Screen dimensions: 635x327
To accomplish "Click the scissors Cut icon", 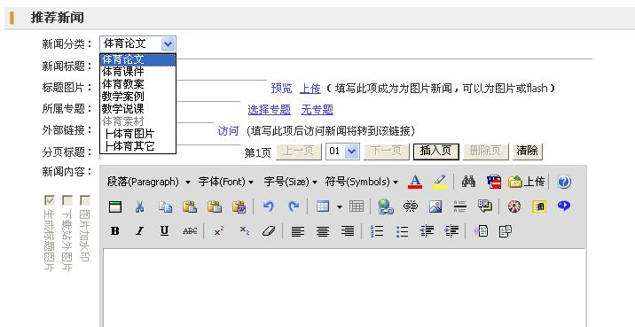I will (x=140, y=206).
